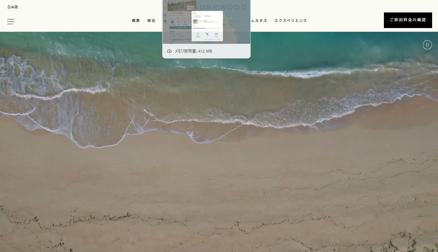Select the 概要 navigation item
438x252 pixels.
click(136, 20)
